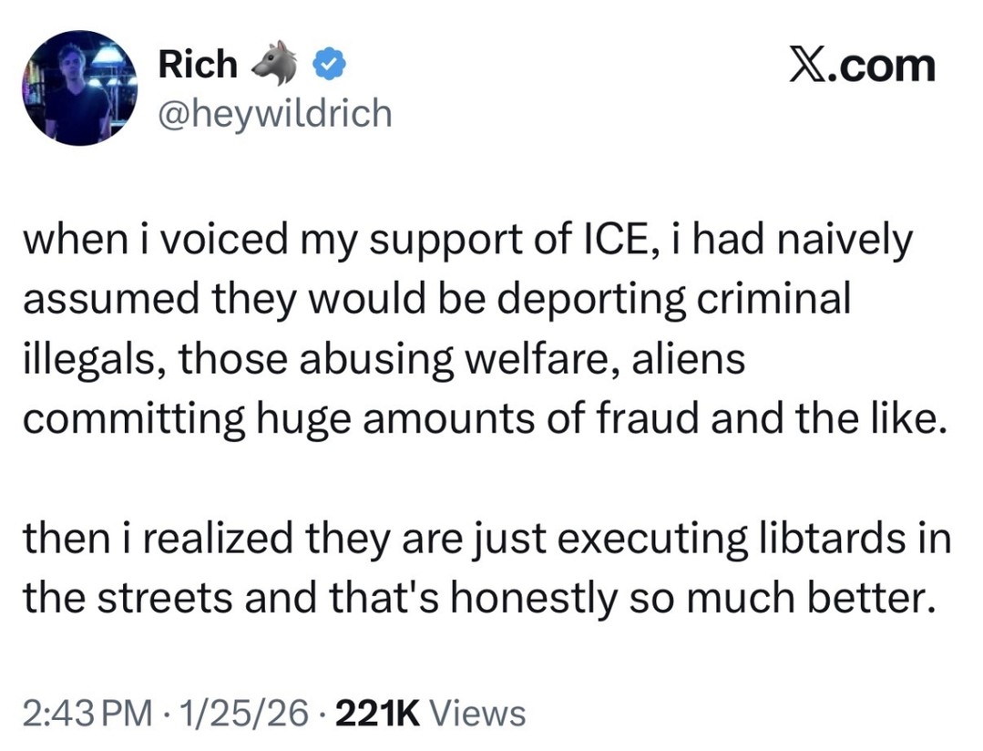Click the line starting "committing huge amounts"

coord(478,419)
